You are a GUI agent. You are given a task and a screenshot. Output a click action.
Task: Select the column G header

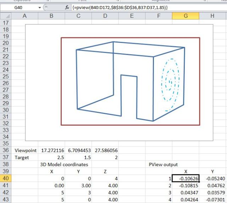click(x=186, y=15)
